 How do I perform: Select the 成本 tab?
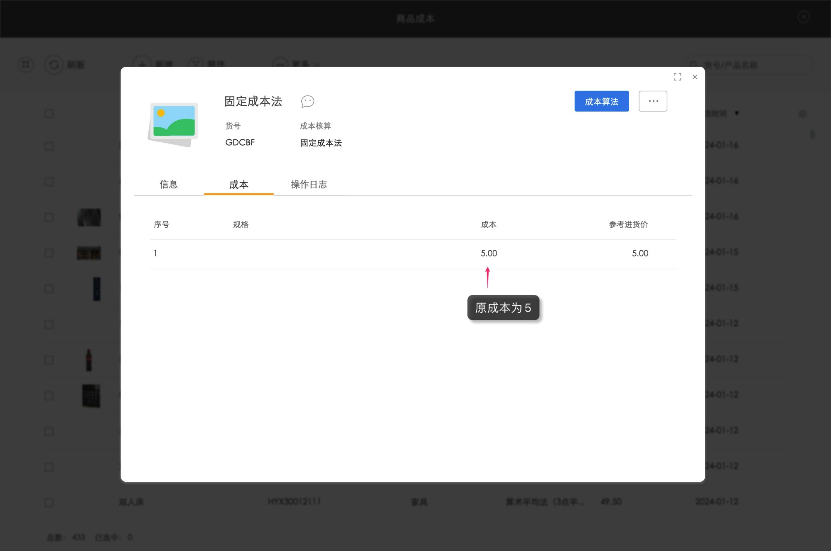[x=238, y=185]
